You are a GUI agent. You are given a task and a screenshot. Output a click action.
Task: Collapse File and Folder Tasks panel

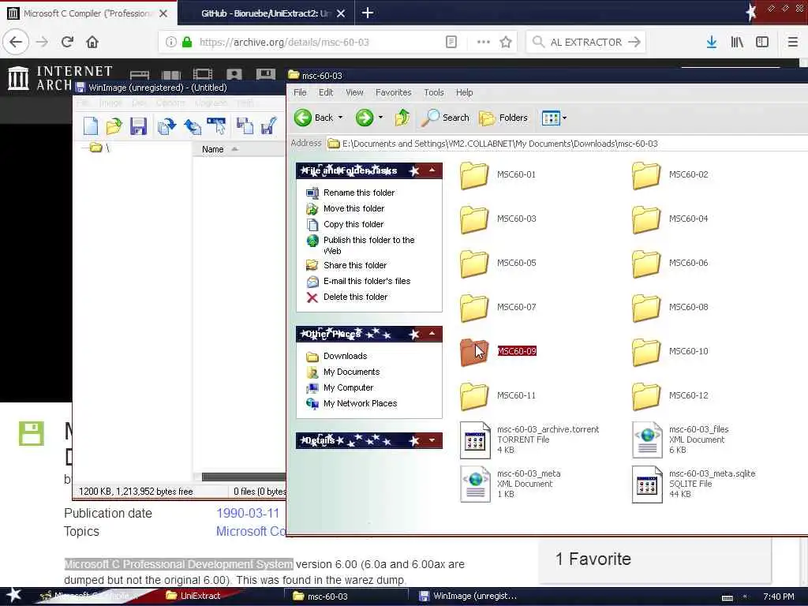tap(432, 170)
